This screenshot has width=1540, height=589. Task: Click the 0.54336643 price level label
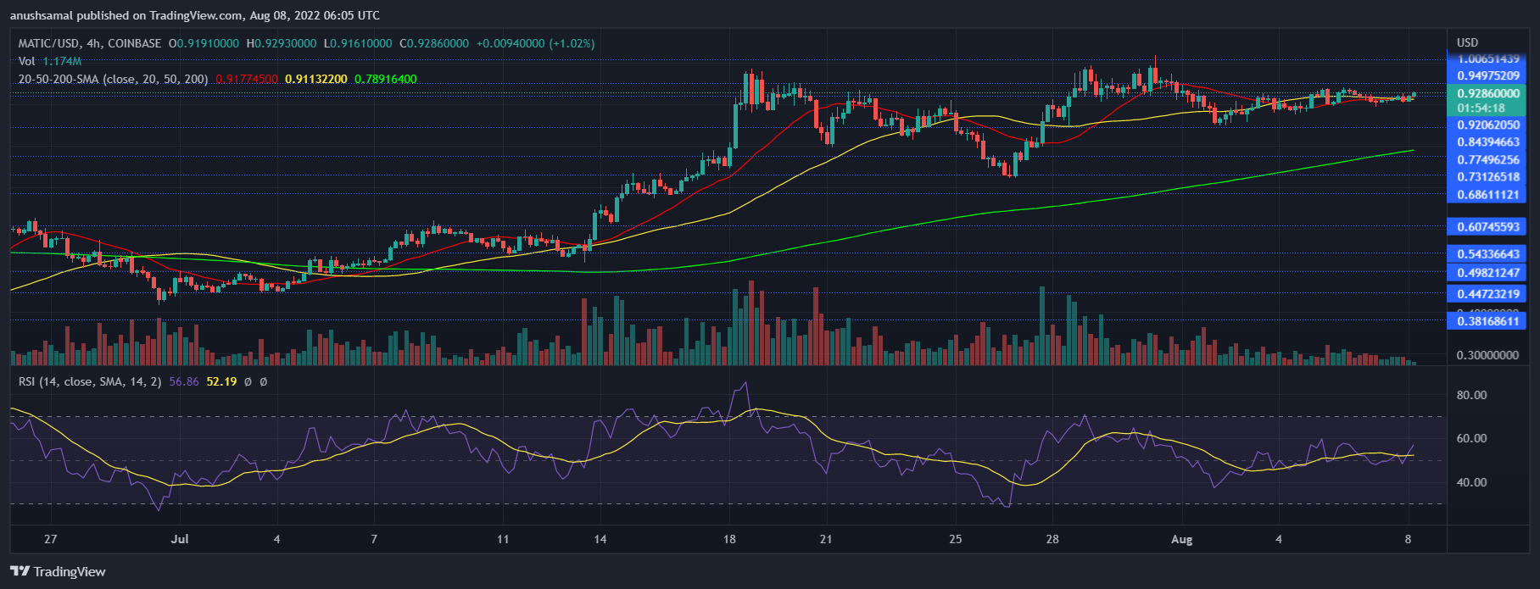[x=1487, y=253]
